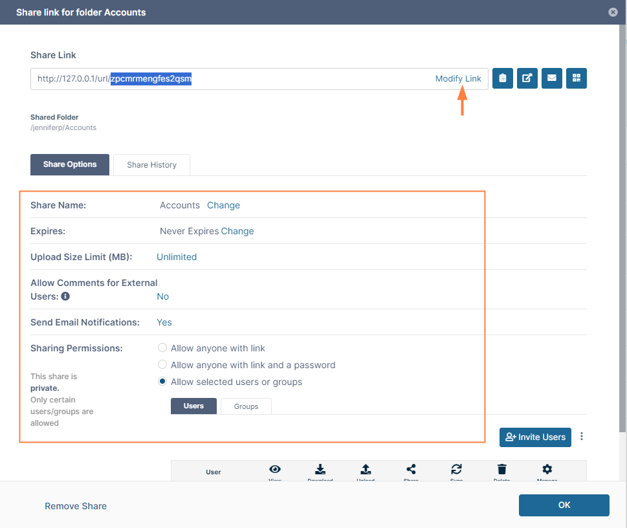Open the Groups tab
Image resolution: width=627 pixels, height=528 pixels.
click(246, 406)
